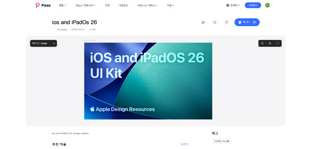312x149 pixels.
Task: Click the 복사 31 copy button
Action: 247,22
